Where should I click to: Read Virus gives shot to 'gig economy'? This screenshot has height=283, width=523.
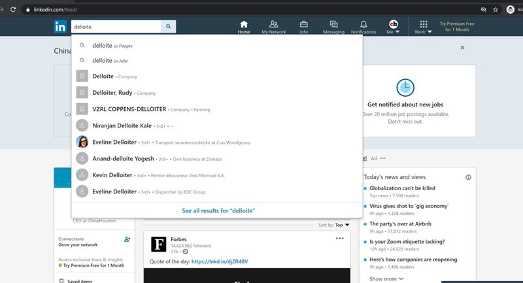click(409, 206)
